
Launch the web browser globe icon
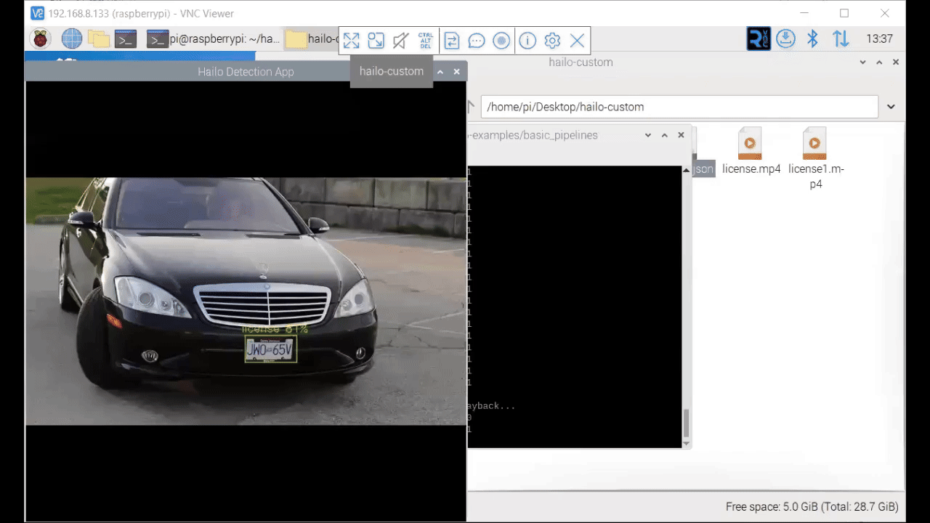(71, 39)
